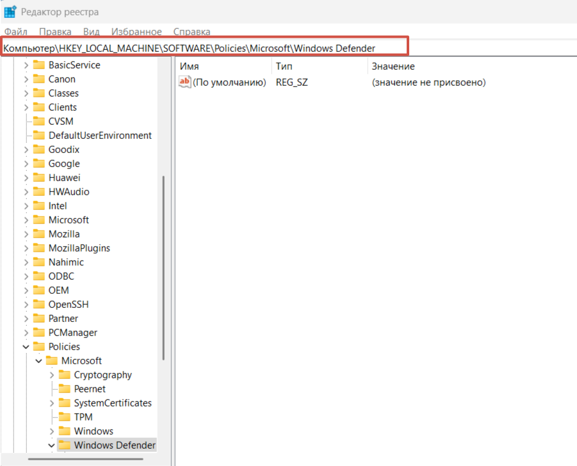Select the (По умолчанию) value name
The image size is (577, 466).
click(x=229, y=83)
